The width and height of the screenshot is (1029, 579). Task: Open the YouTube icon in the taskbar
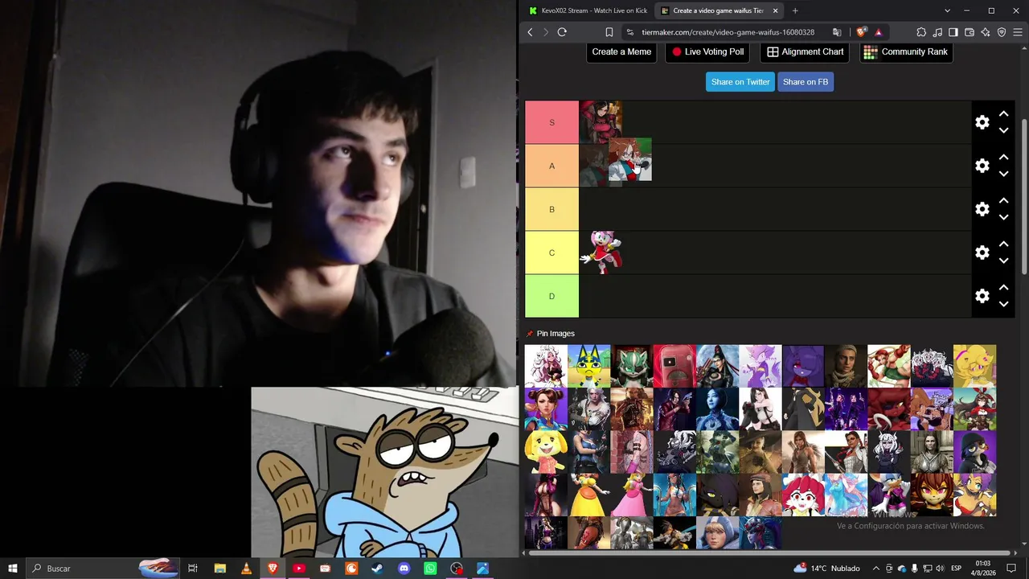(x=299, y=569)
